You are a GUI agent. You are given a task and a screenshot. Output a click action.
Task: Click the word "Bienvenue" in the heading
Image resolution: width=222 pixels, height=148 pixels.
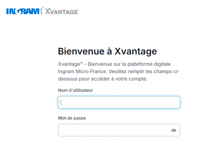tap(80, 51)
